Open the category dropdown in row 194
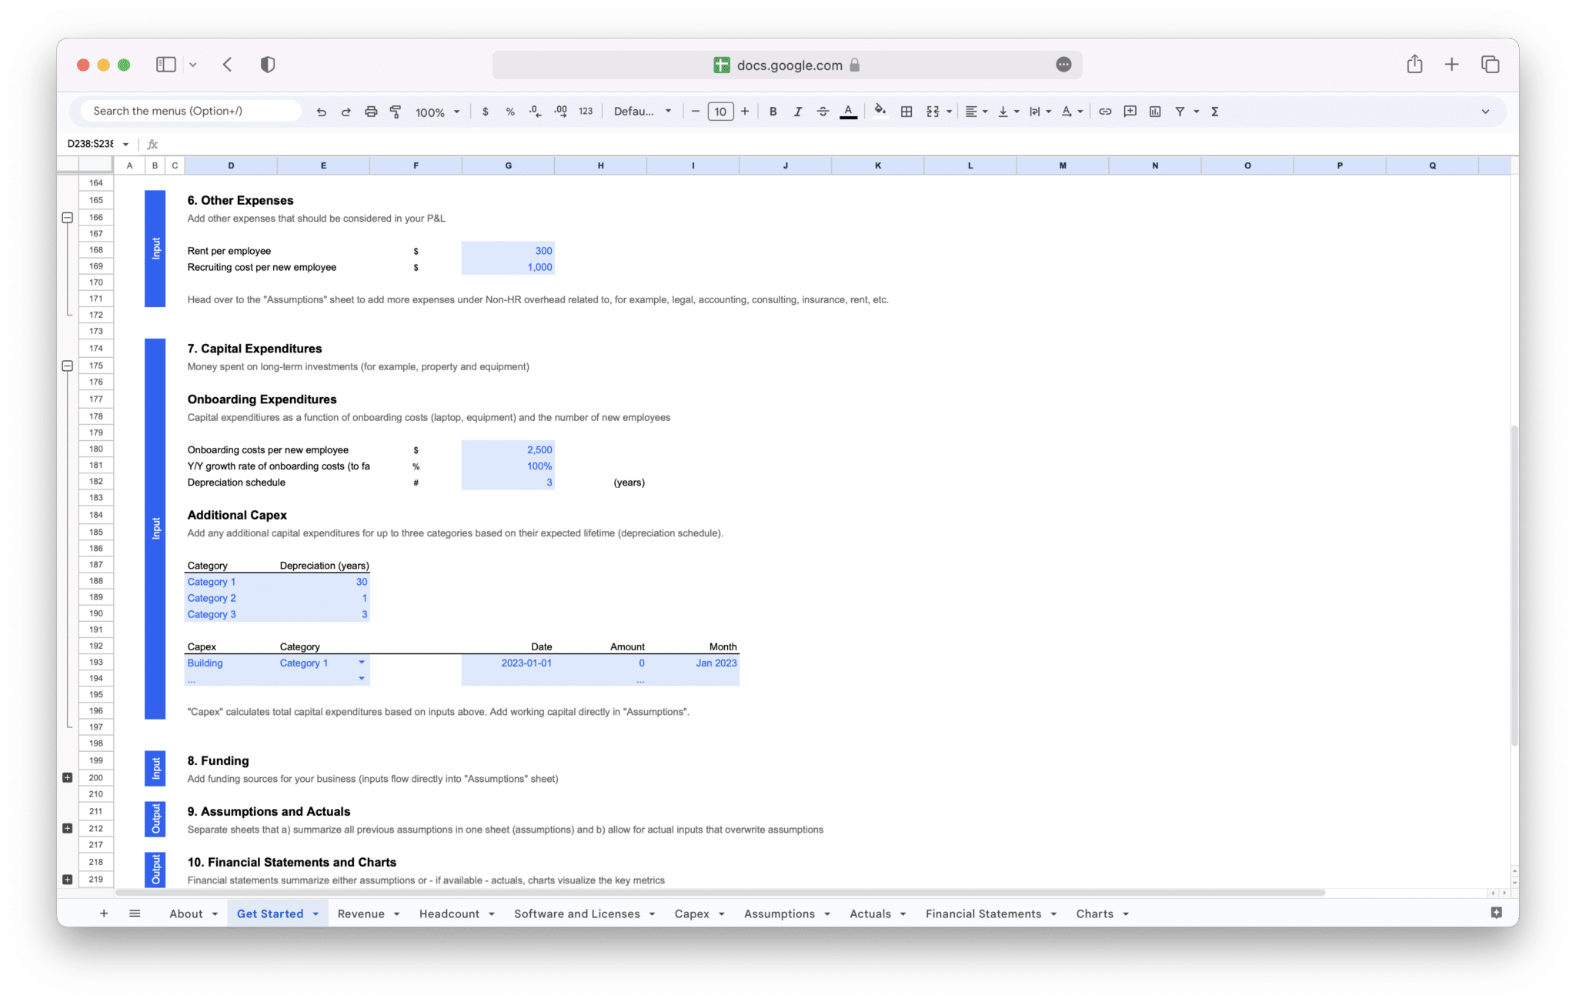This screenshot has height=1002, width=1576. point(362,679)
